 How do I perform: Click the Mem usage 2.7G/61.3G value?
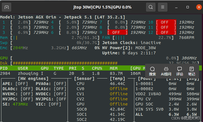coord(84,38)
